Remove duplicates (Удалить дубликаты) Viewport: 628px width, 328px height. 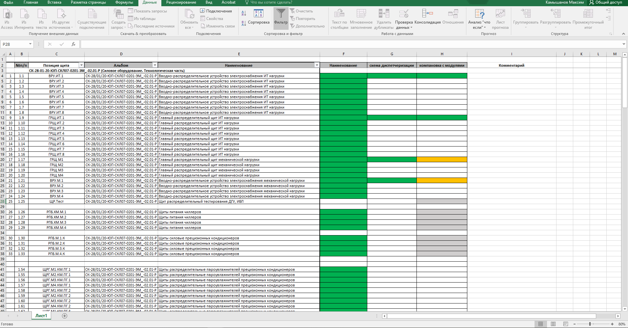click(x=384, y=19)
